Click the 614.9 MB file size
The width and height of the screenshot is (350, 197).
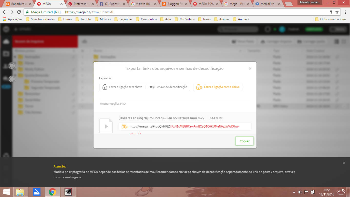(x=217, y=118)
